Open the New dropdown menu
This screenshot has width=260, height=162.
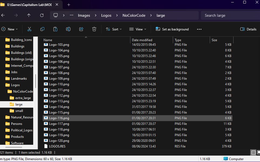coord(10,29)
